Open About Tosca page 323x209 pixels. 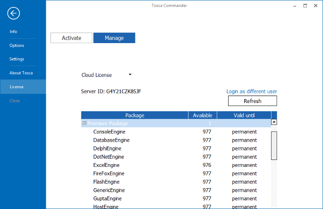click(21, 73)
